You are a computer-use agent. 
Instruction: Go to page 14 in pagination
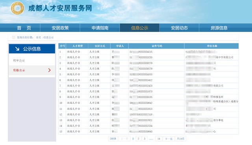[159, 139]
